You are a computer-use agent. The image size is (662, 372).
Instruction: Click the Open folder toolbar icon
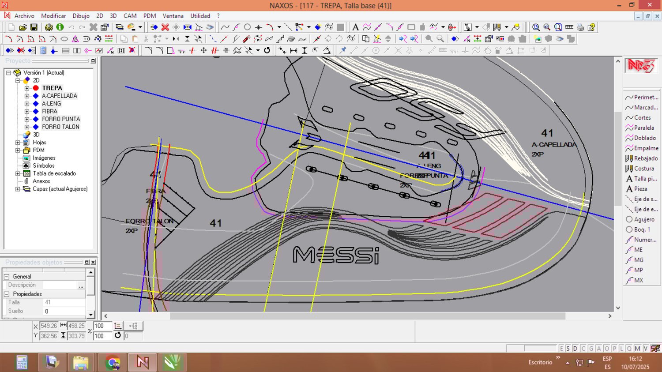click(23, 27)
